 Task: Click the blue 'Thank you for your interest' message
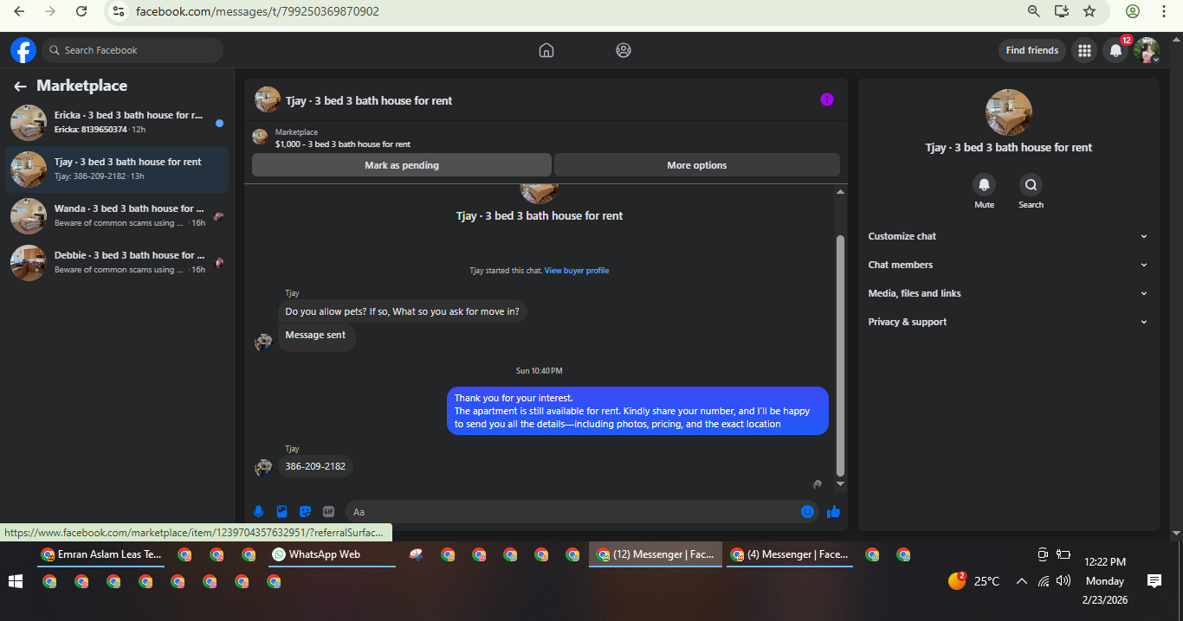637,411
